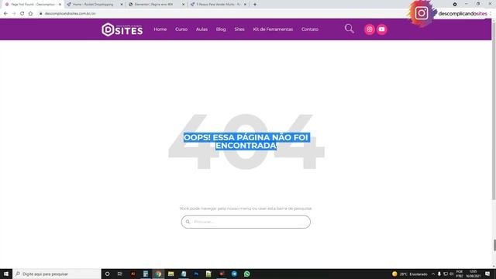Open Photoshop from the taskbar
This screenshot has height=279, width=496.
(196, 274)
